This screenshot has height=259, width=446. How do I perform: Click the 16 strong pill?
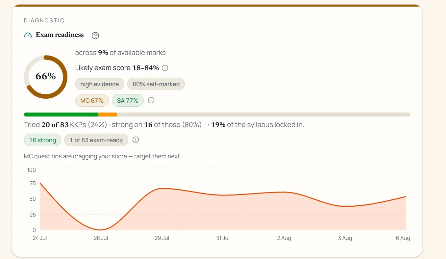[42, 140]
